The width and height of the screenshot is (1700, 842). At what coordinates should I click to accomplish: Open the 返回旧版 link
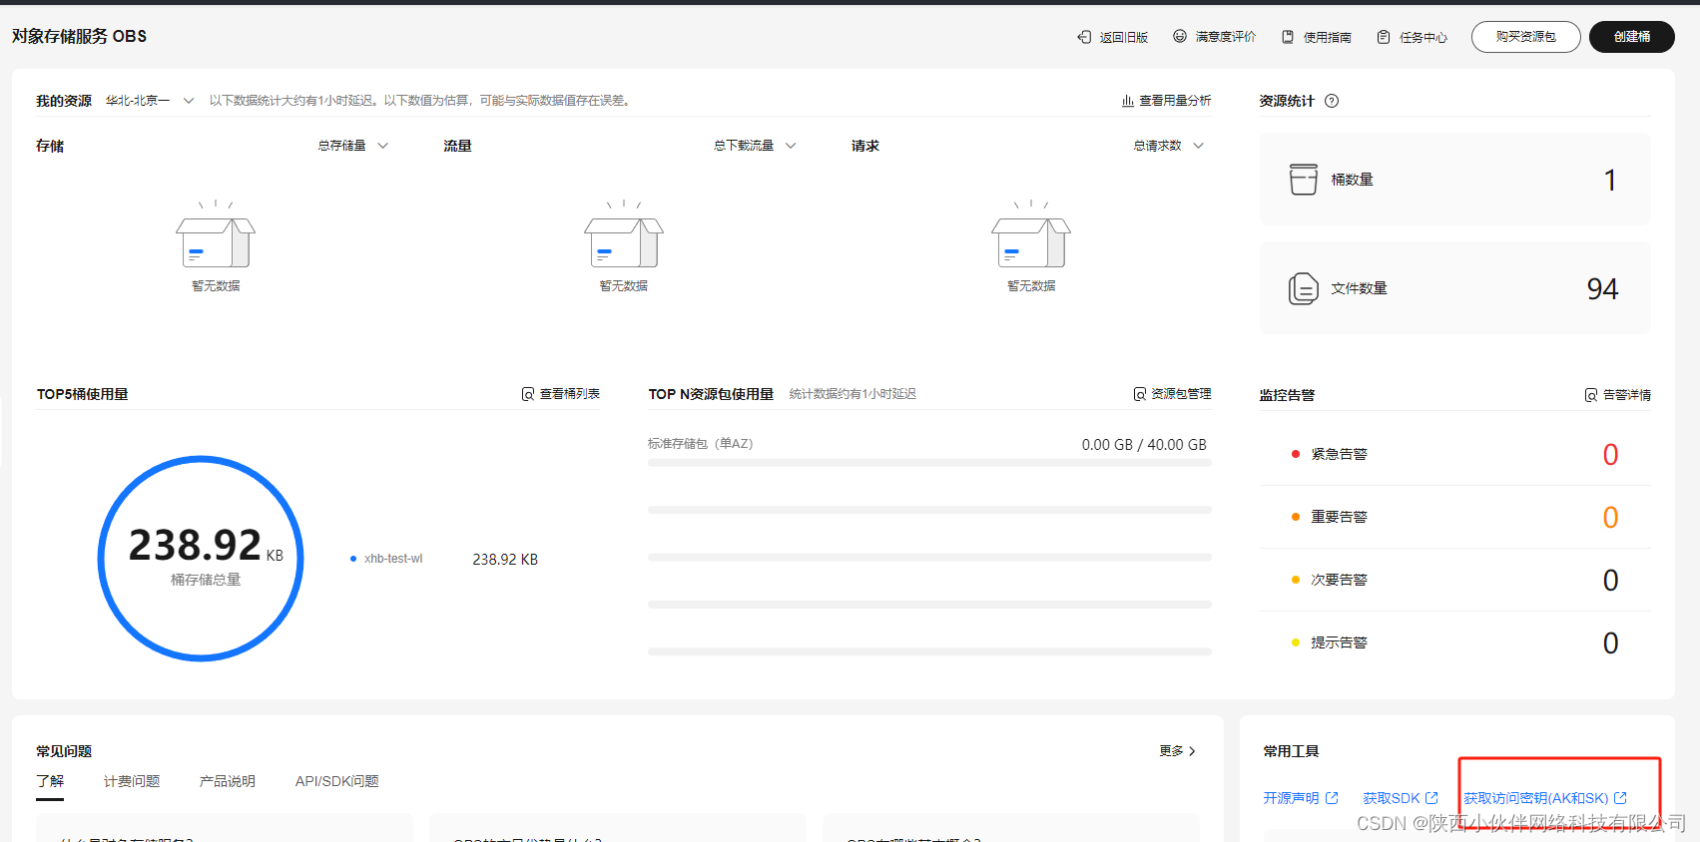click(x=1124, y=37)
